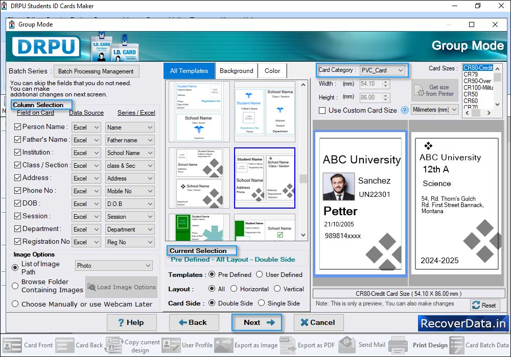Select Browse Folder Containing Images option
Screen dimensions: 511x357
(x=15, y=286)
